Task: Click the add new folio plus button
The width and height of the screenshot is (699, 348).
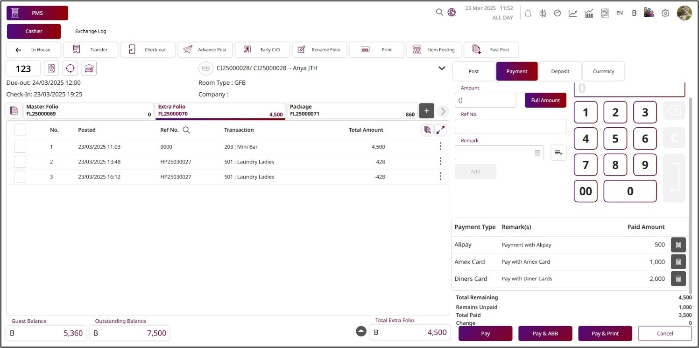Action: pyautogui.click(x=426, y=111)
